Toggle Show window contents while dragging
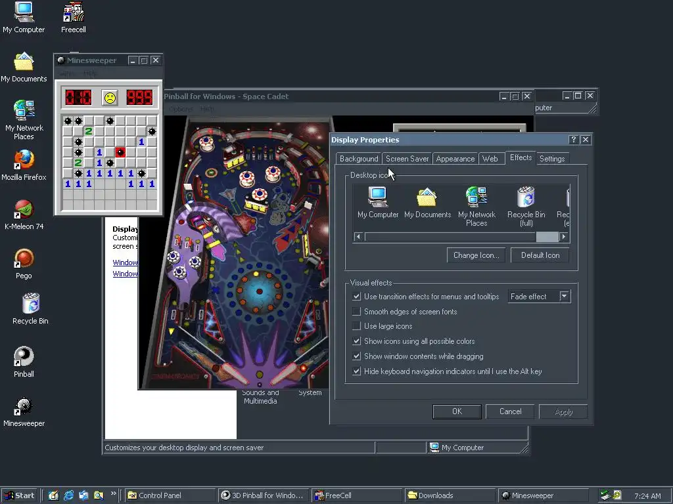 tap(356, 356)
